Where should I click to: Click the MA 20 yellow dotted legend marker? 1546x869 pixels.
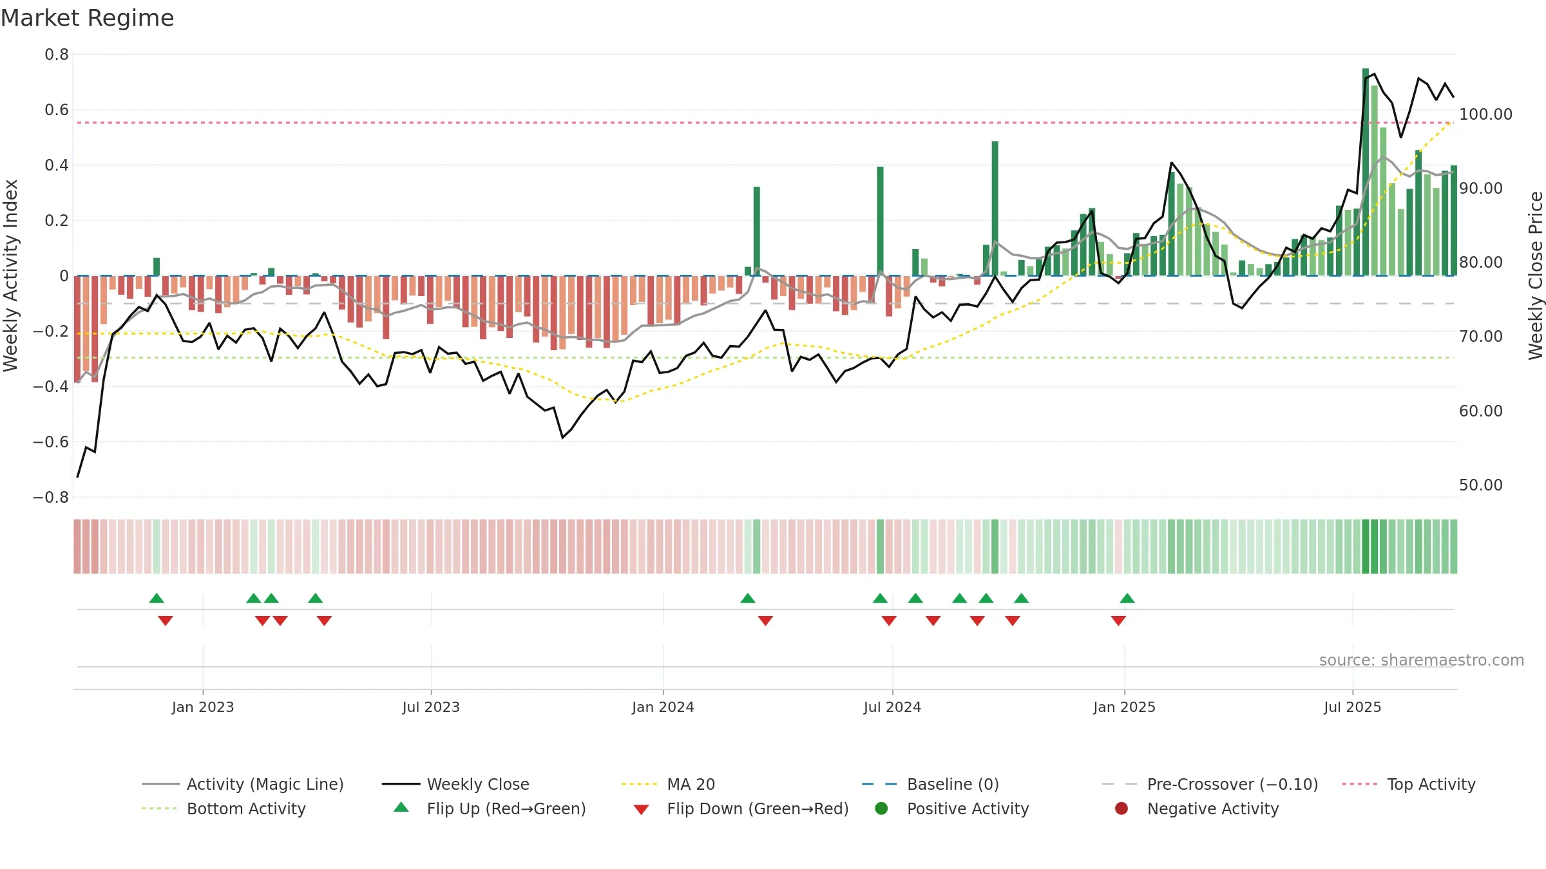(x=640, y=784)
